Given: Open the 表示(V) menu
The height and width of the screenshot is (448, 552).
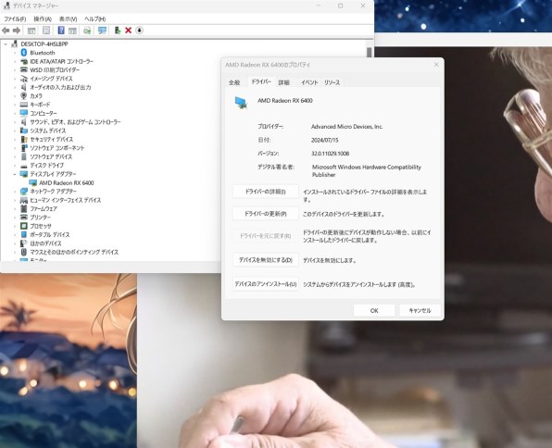Looking at the screenshot, I should coord(68,19).
